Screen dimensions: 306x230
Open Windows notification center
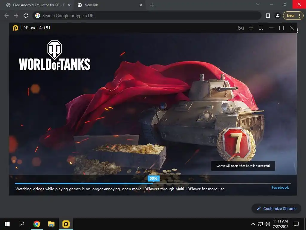296,224
